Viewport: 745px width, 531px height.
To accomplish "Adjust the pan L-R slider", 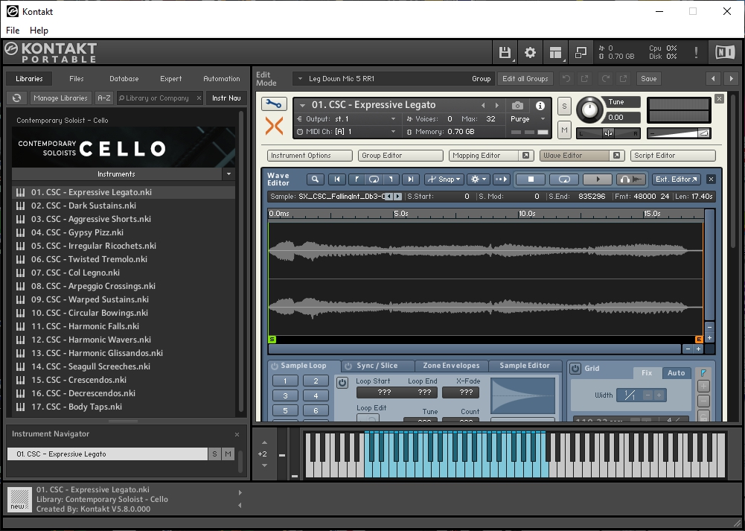I will (608, 133).
